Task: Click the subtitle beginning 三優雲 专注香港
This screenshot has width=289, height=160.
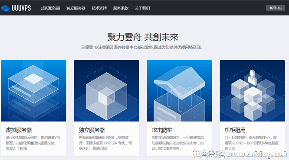Action: [x=142, y=48]
